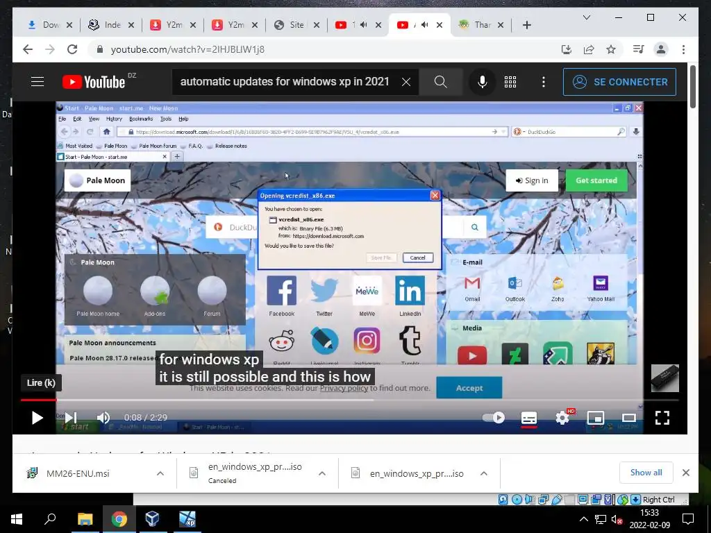Viewport: 711px width, 533px height.
Task: Activate miniplayer mode
Action: 595,417
